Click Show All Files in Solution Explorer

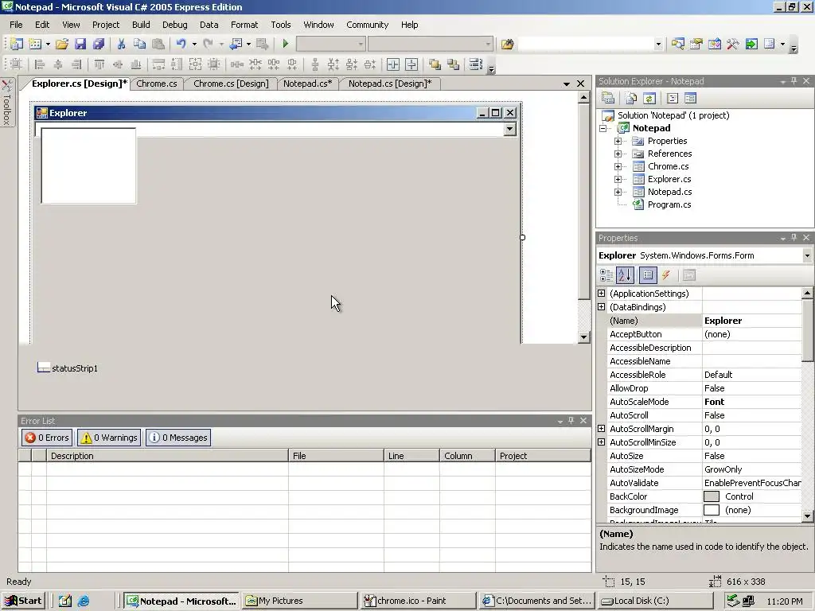coord(631,98)
